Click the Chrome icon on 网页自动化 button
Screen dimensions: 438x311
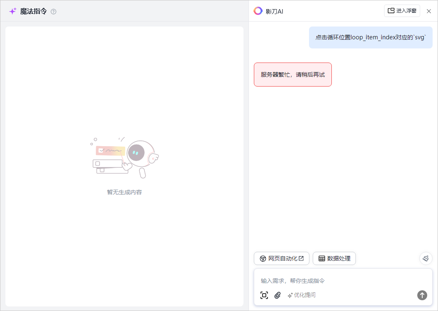tap(263, 258)
